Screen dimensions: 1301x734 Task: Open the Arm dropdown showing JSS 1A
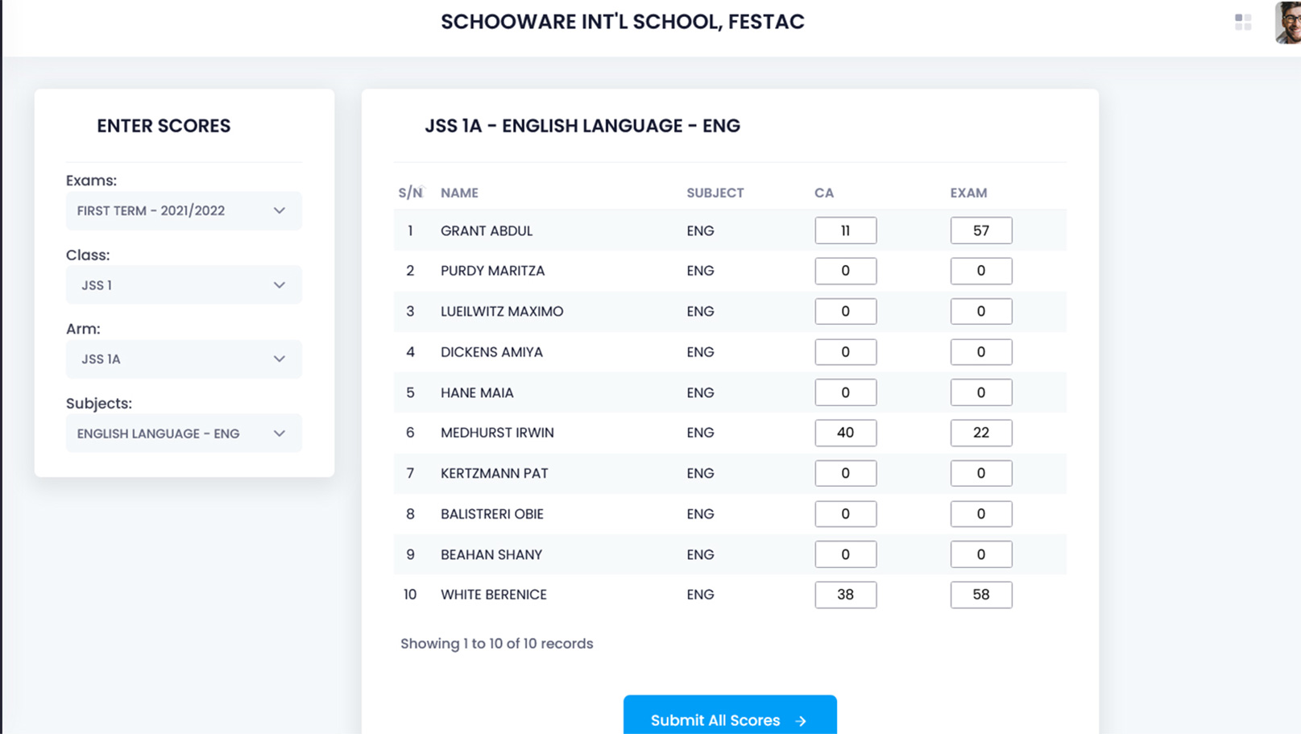[x=184, y=359]
